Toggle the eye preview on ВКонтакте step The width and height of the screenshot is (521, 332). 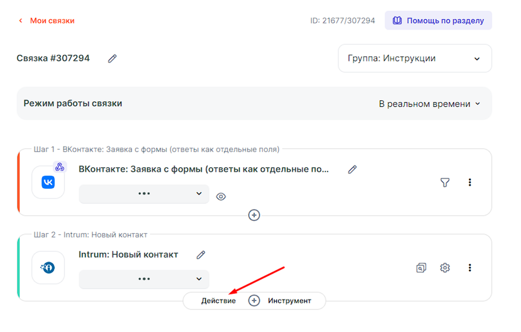coord(221,197)
